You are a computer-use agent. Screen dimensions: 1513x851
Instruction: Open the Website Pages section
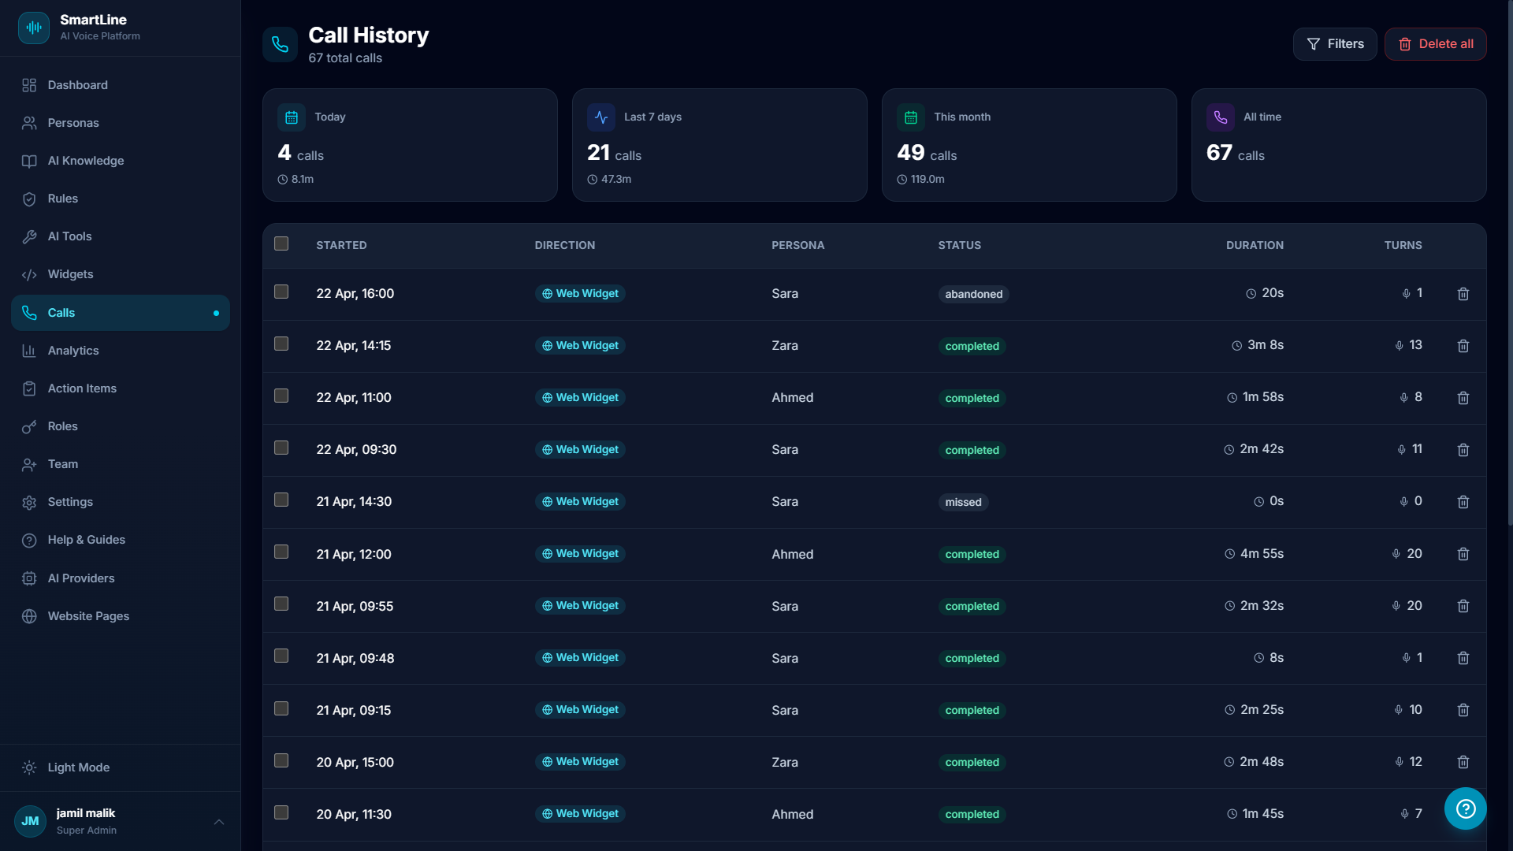coord(87,616)
